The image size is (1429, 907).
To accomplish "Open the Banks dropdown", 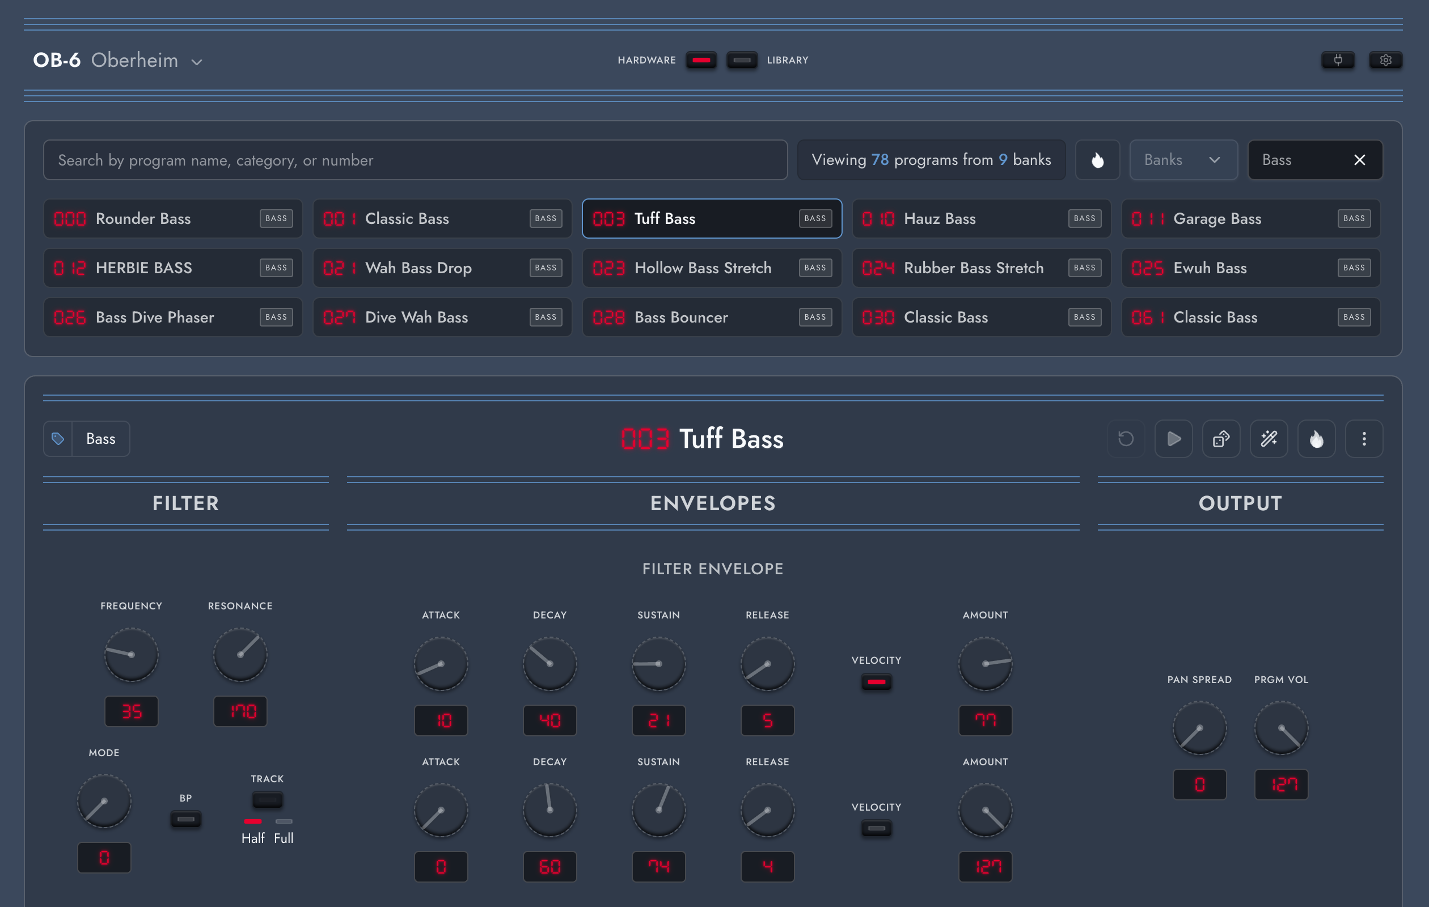I will 1183,159.
